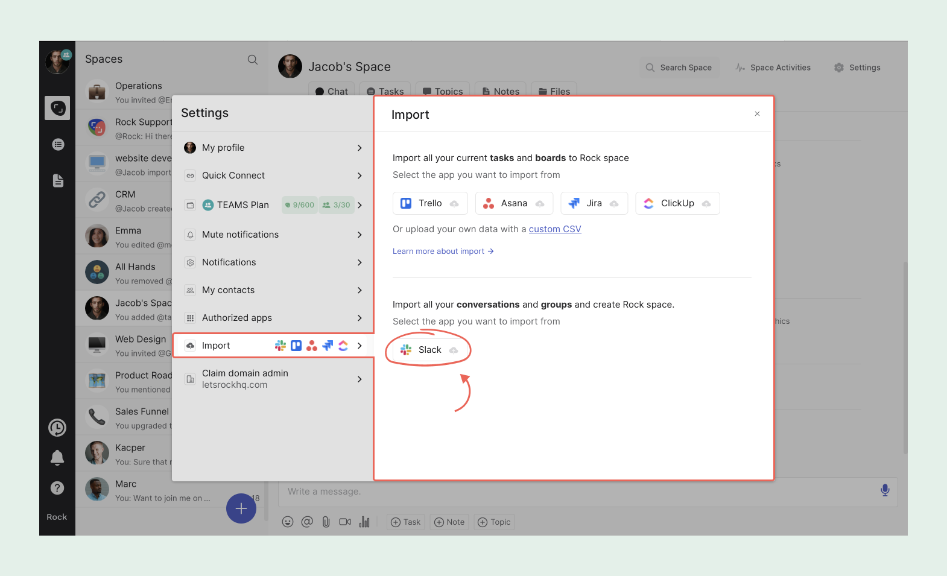
Task: Click the user profile avatar at top left
Action: click(x=57, y=62)
